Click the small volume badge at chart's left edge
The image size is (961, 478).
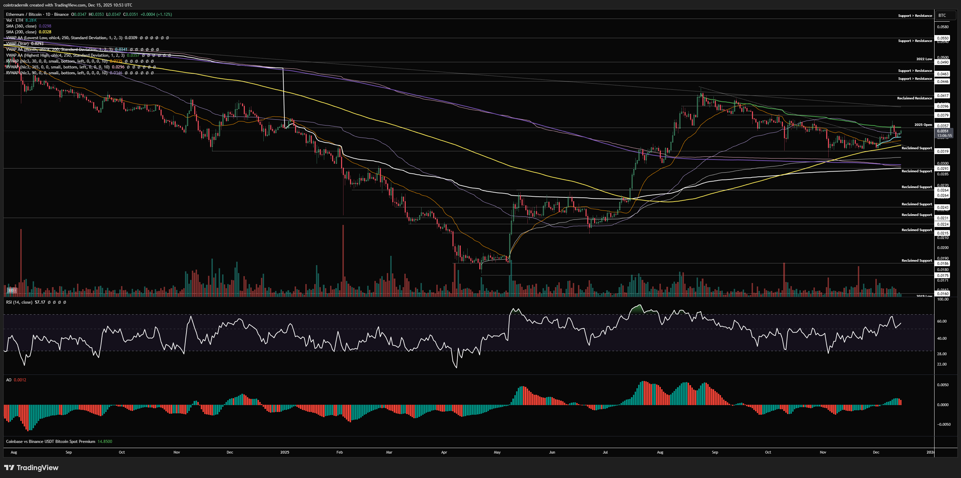(11, 290)
